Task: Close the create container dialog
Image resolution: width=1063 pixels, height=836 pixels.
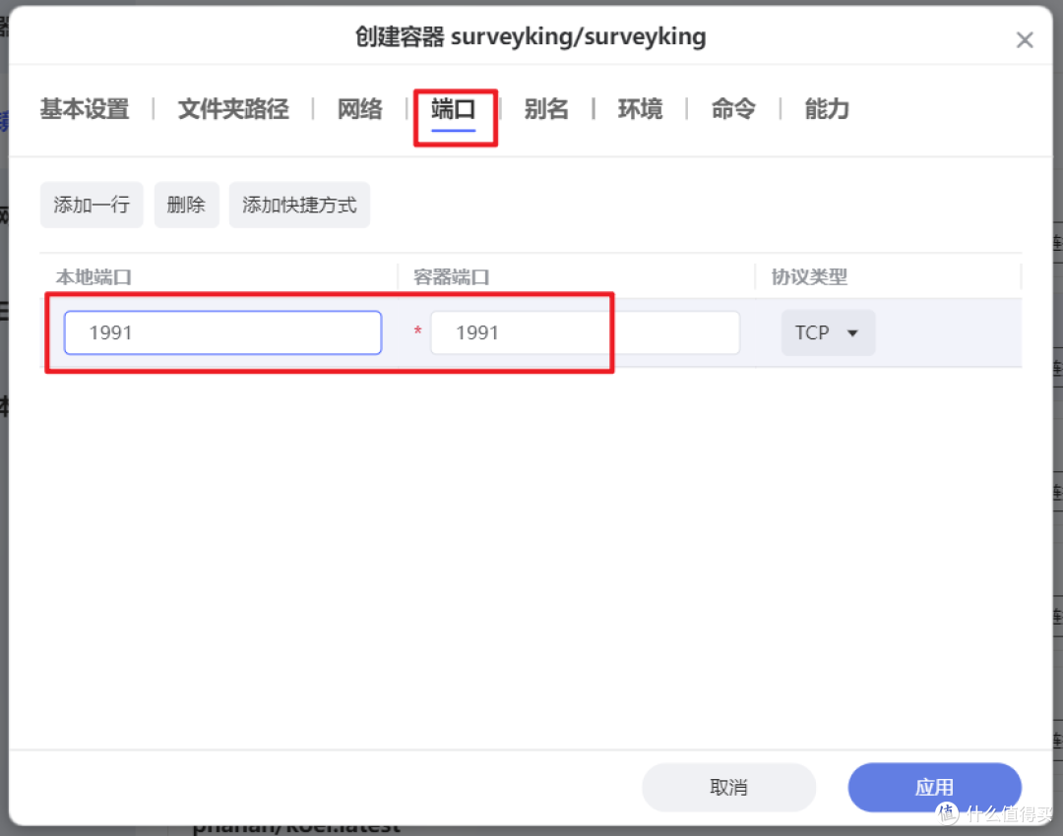Action: click(1025, 39)
